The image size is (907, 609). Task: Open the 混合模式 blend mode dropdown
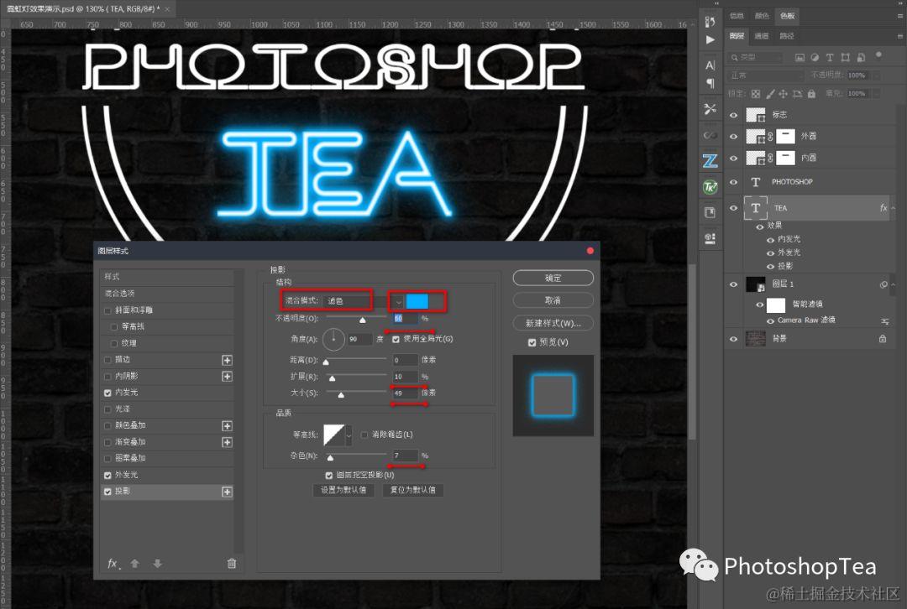click(347, 300)
